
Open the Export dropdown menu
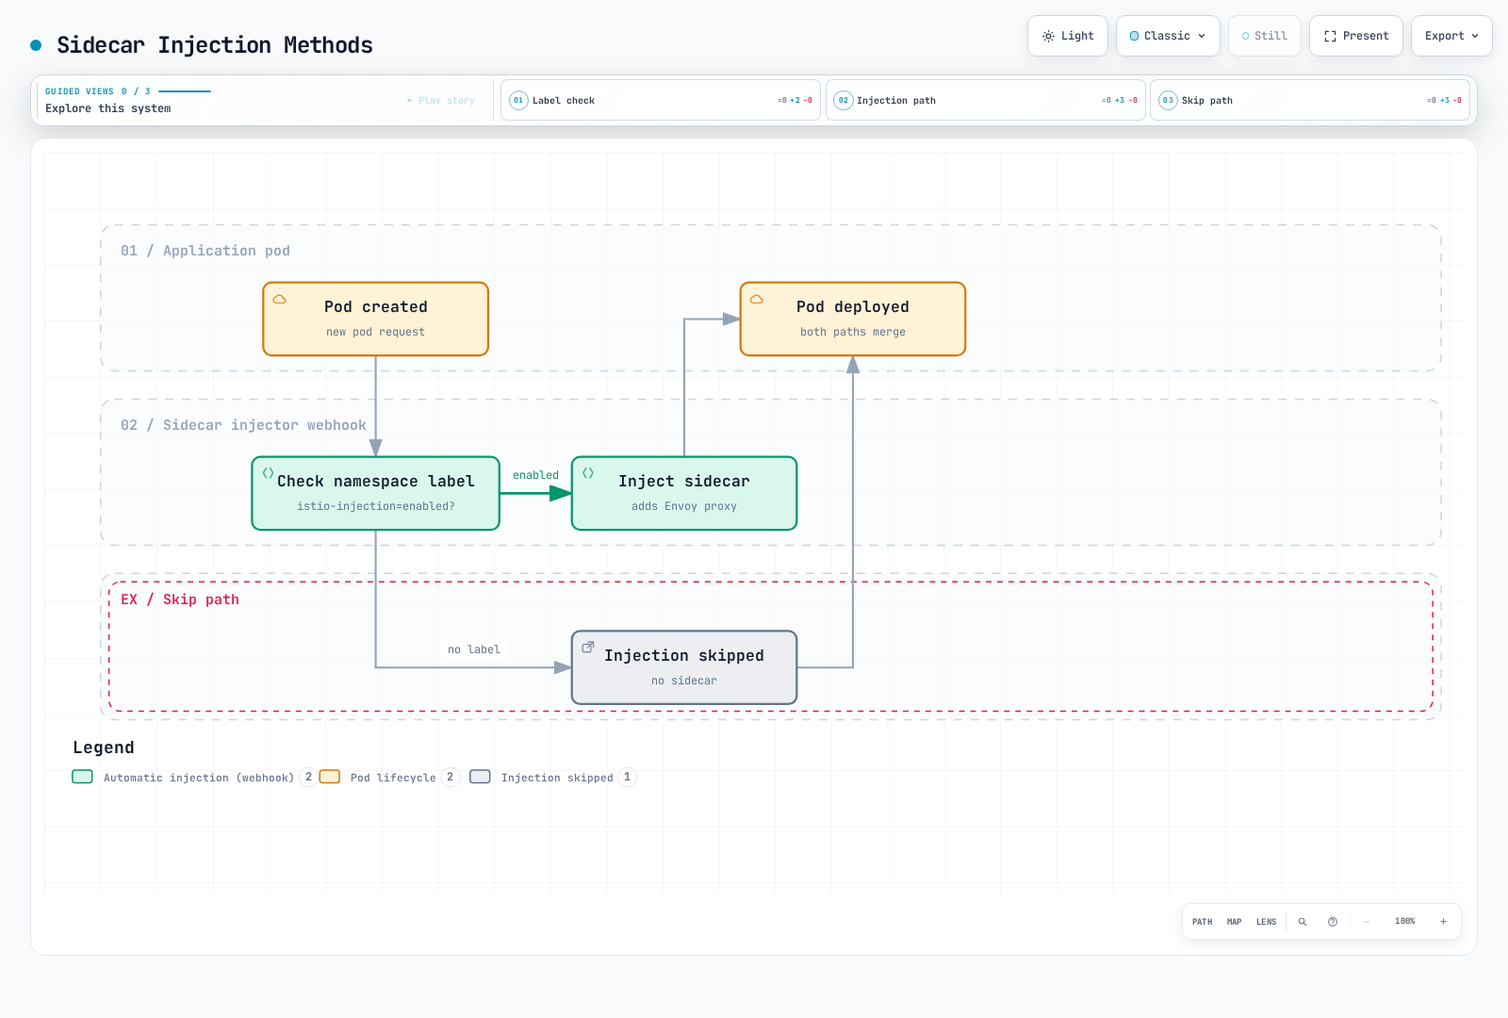click(x=1451, y=36)
